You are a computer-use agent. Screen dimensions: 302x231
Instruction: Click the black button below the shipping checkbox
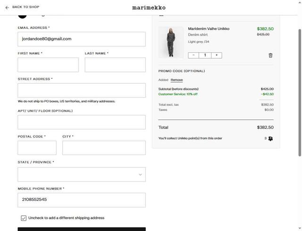82,229
